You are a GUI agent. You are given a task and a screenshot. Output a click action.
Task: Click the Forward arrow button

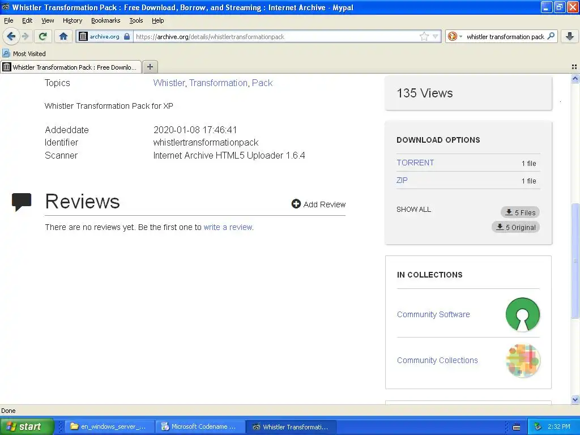[x=25, y=36]
